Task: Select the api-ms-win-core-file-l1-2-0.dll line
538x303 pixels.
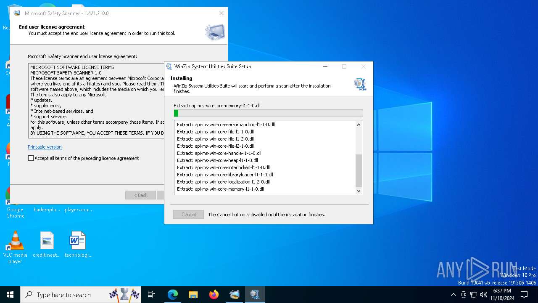Action: click(215, 139)
